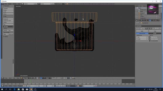Screen dimensions: 163x91
Task: Open the Modifiers wrench properties tab
Action: point(150,20)
